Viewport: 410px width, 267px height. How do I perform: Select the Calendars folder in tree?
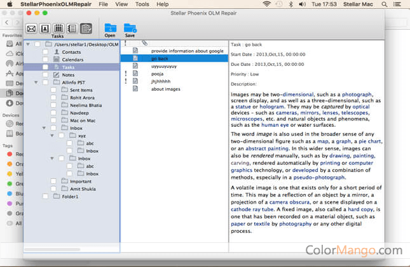(72, 59)
